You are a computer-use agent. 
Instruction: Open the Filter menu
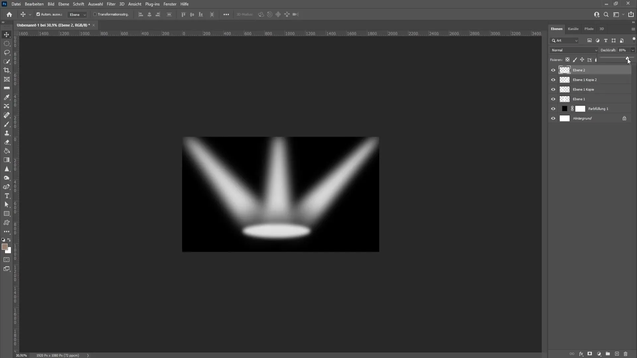[x=111, y=4]
